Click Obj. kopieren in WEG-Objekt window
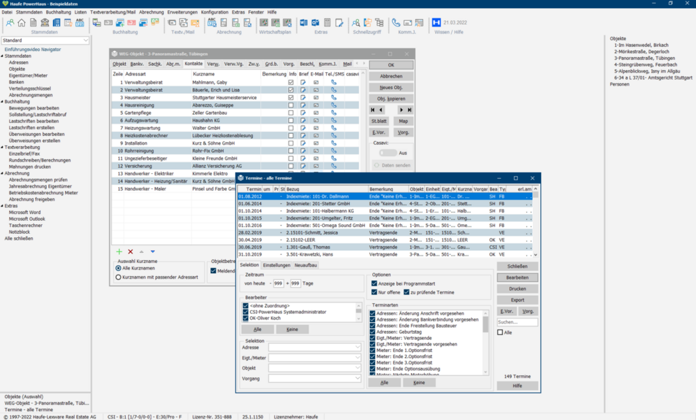The height and width of the screenshot is (420, 696). 391,99
